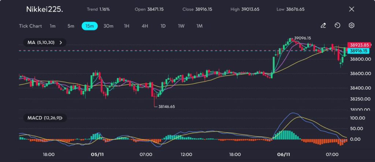Screen dimensions: 375x162
Task: Click the 38146.65 low marker
Action: pos(166,107)
